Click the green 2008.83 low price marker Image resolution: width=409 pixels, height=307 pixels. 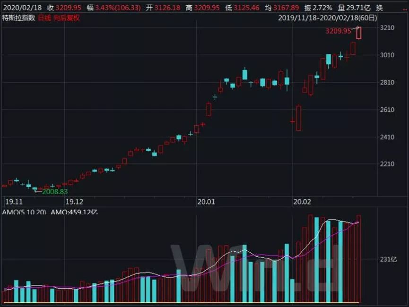(55, 192)
